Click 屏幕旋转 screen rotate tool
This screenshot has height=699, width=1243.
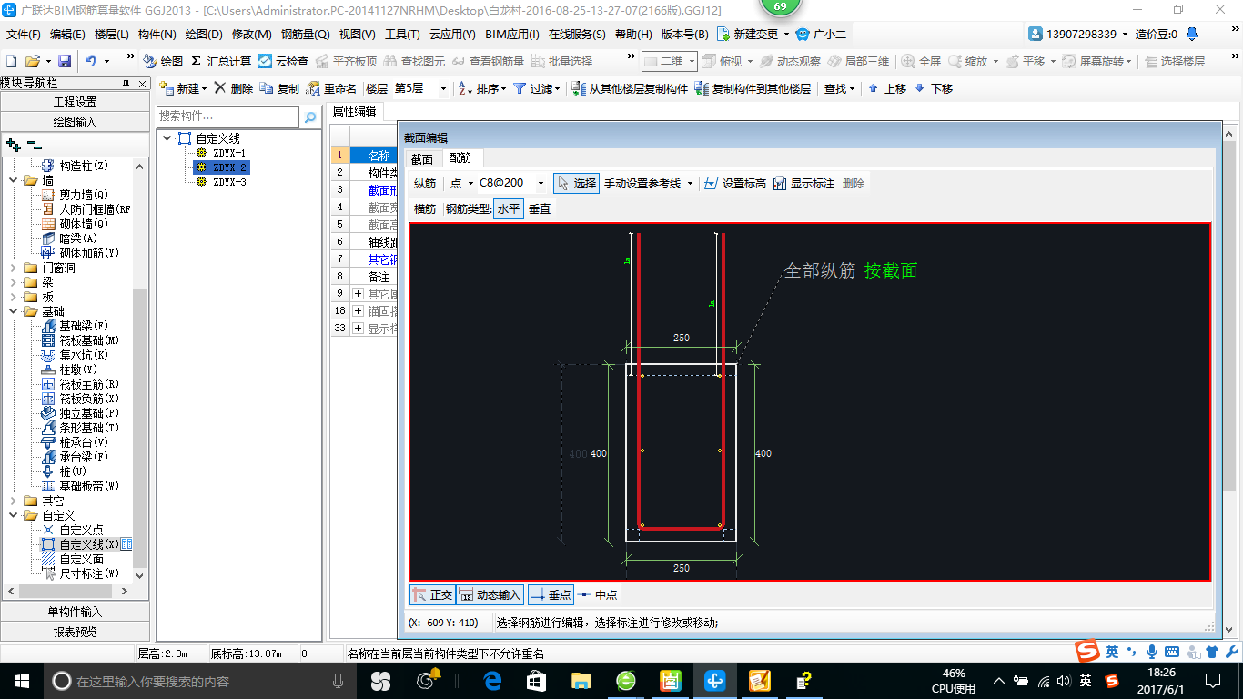(x=1098, y=61)
